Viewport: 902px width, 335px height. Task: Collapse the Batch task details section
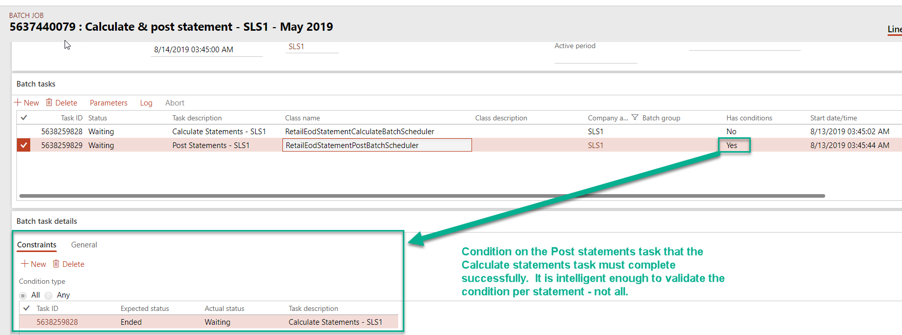click(x=47, y=221)
